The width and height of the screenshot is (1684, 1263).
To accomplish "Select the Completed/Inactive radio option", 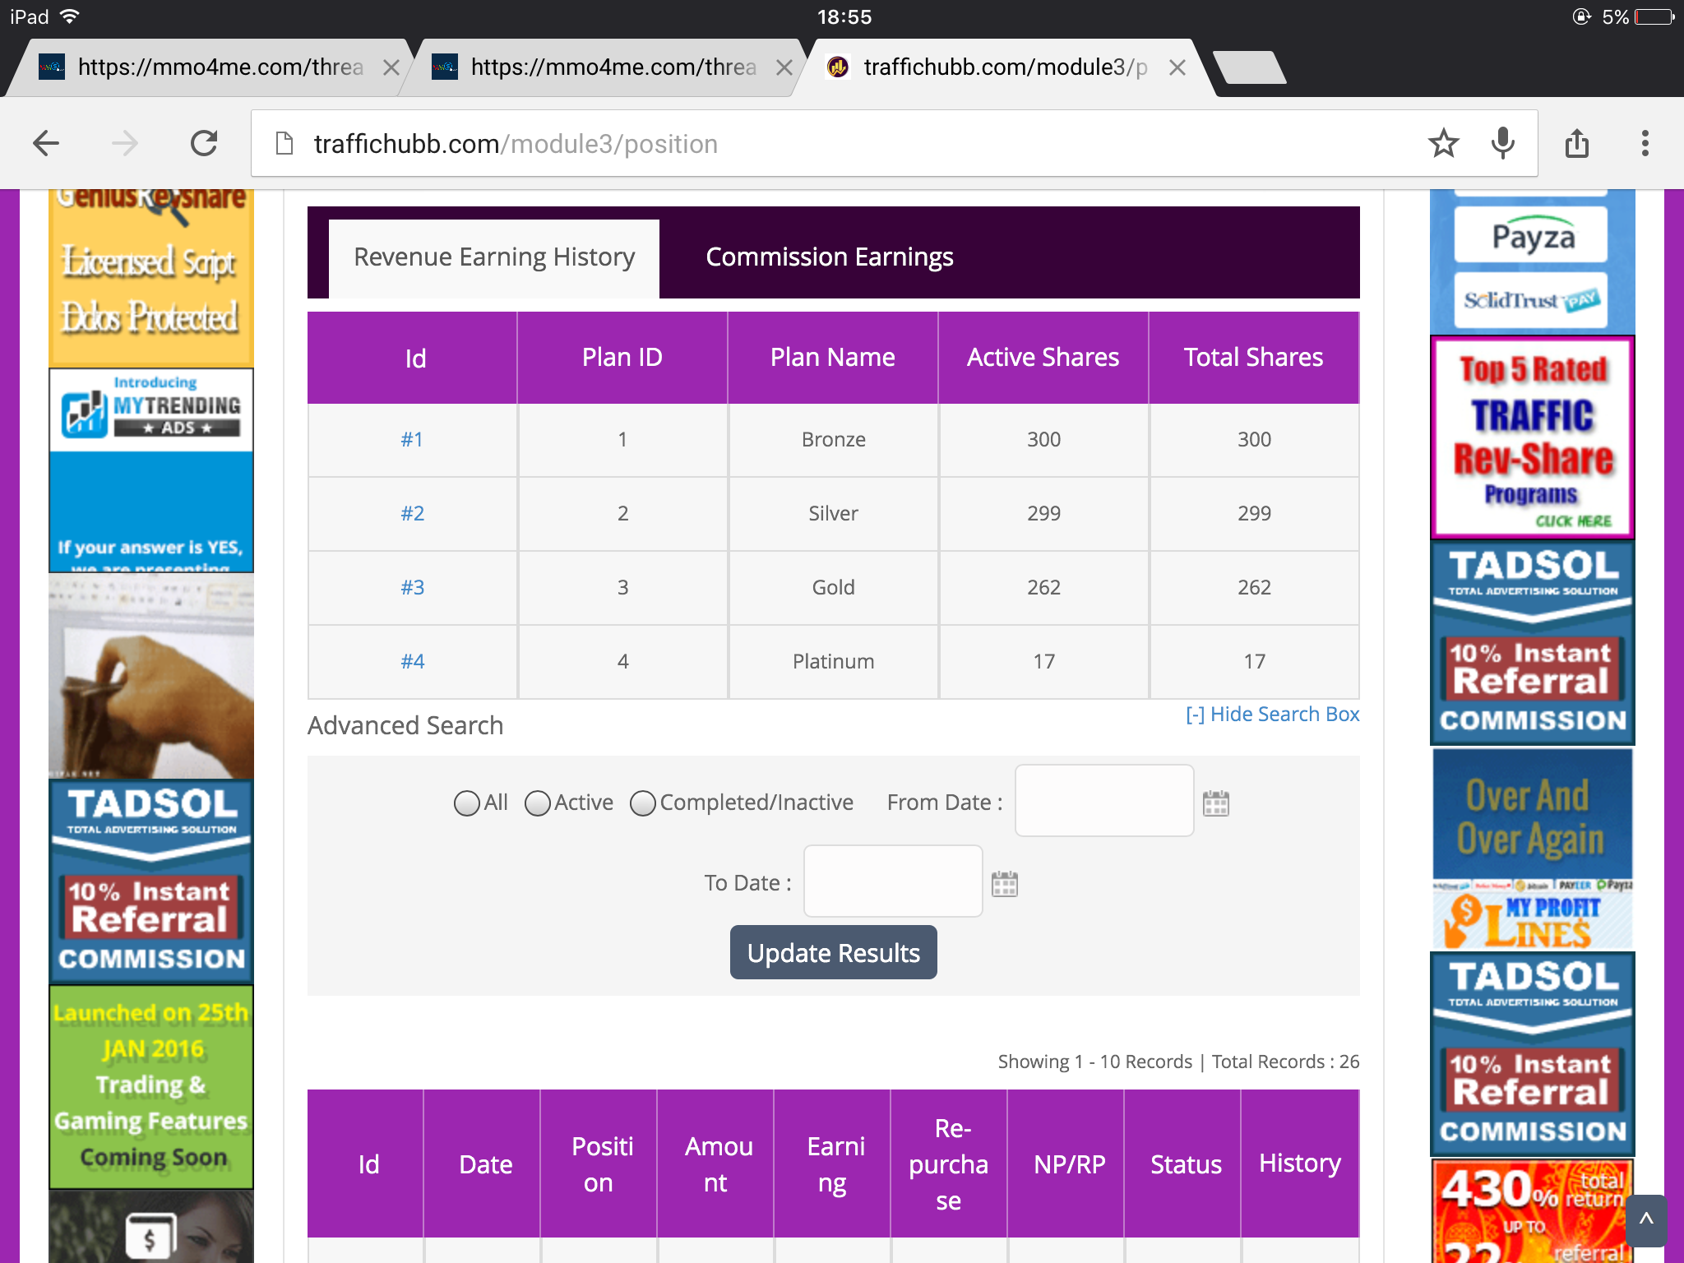I will pyautogui.click(x=642, y=803).
